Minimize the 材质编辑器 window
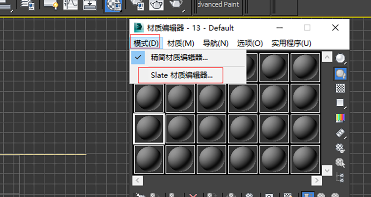Viewport: 371px width, 197px height. pyautogui.click(x=279, y=28)
